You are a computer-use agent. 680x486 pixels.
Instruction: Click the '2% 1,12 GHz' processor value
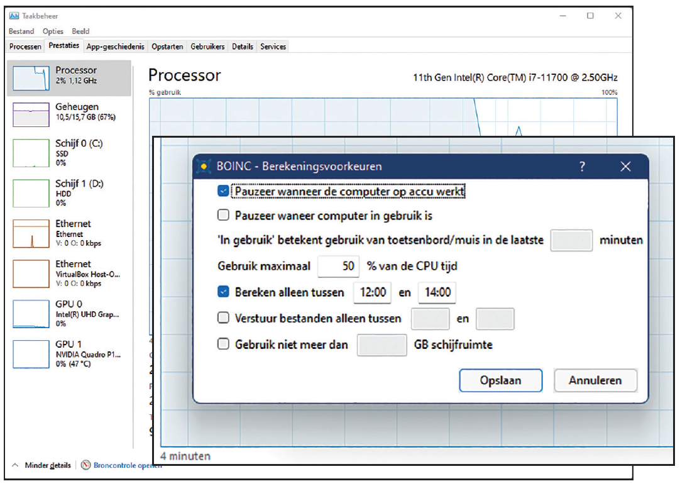coord(76,80)
